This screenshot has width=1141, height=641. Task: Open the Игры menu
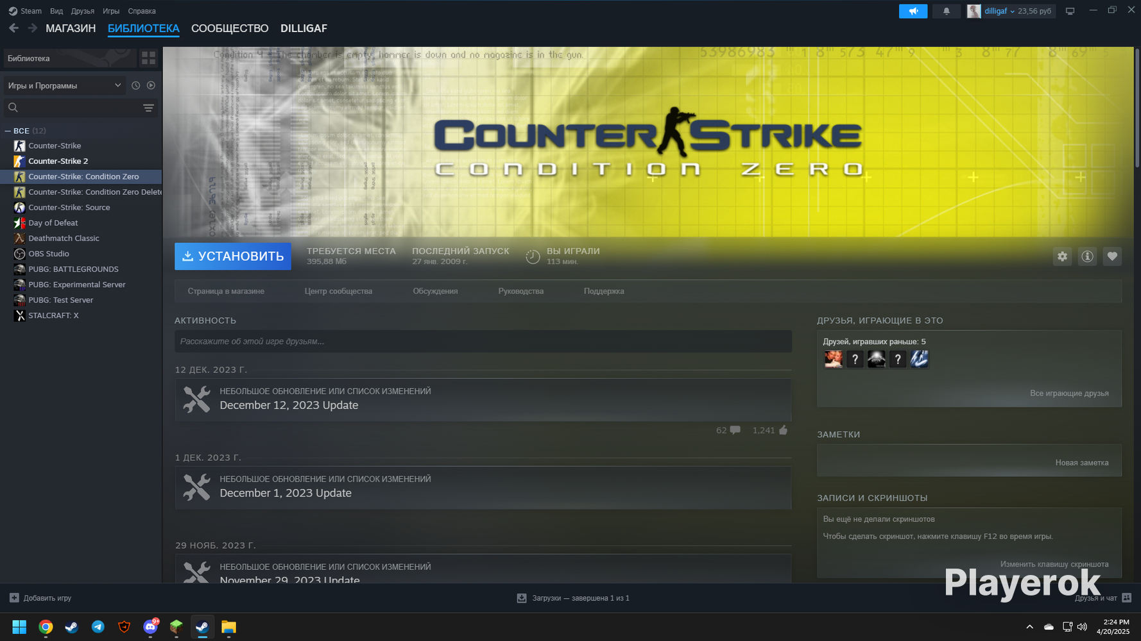111,11
